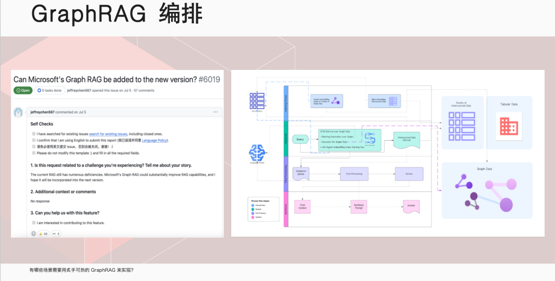
Task: Click the '2. Additional context or comments' heading
Action: (x=63, y=192)
